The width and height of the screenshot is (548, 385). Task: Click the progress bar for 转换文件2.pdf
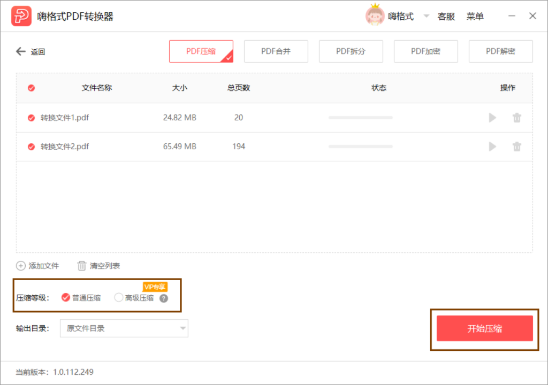pyautogui.click(x=361, y=147)
